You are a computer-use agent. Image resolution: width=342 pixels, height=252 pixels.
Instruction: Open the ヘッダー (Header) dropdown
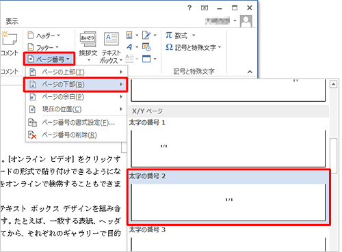coord(44,36)
